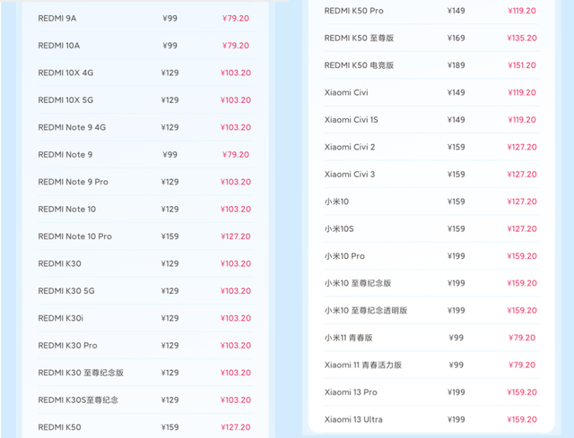This screenshot has height=438, width=574.
Task: Select the REDMI K50 电竞版 entry
Action: [x=359, y=65]
